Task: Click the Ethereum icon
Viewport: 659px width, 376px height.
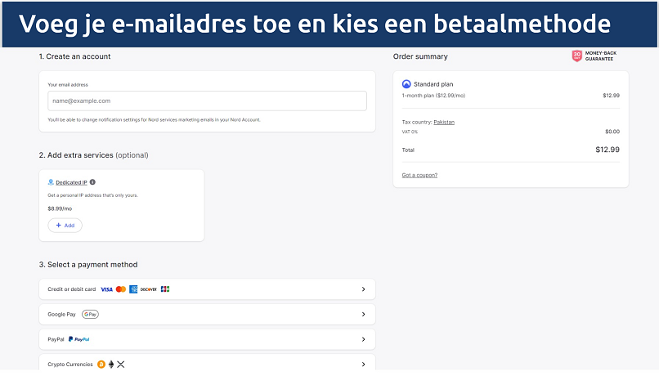Action: tap(111, 365)
